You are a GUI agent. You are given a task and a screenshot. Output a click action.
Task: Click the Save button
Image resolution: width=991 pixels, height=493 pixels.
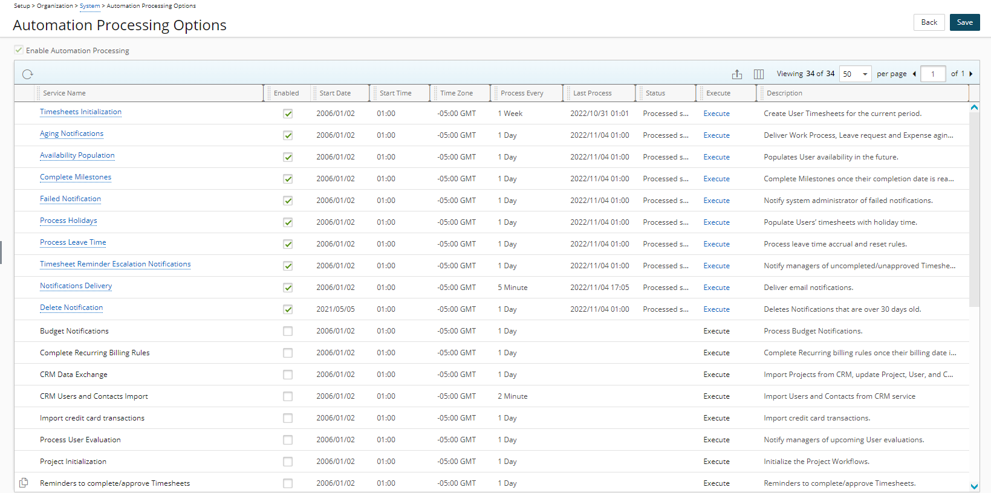click(x=964, y=22)
